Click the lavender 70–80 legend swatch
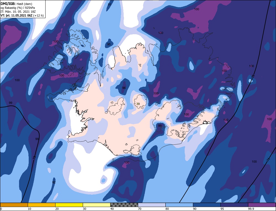Viewport: 276px width, 211px height. [x=152, y=205]
